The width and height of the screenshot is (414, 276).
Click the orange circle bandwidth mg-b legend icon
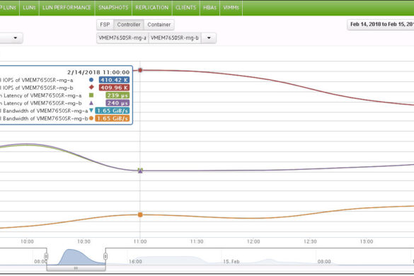click(91, 118)
